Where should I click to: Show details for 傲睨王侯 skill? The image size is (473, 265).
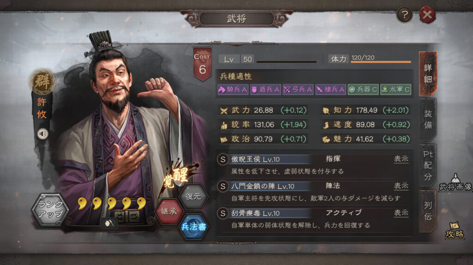[x=401, y=159]
